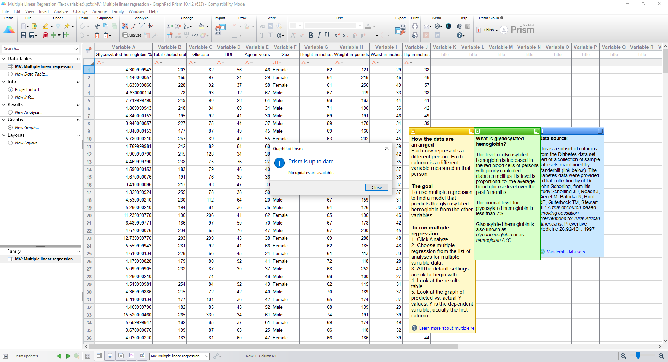Screen dimensions: 668x362
Task: Click the Sort A-Z icon in Change group
Action: (x=186, y=26)
